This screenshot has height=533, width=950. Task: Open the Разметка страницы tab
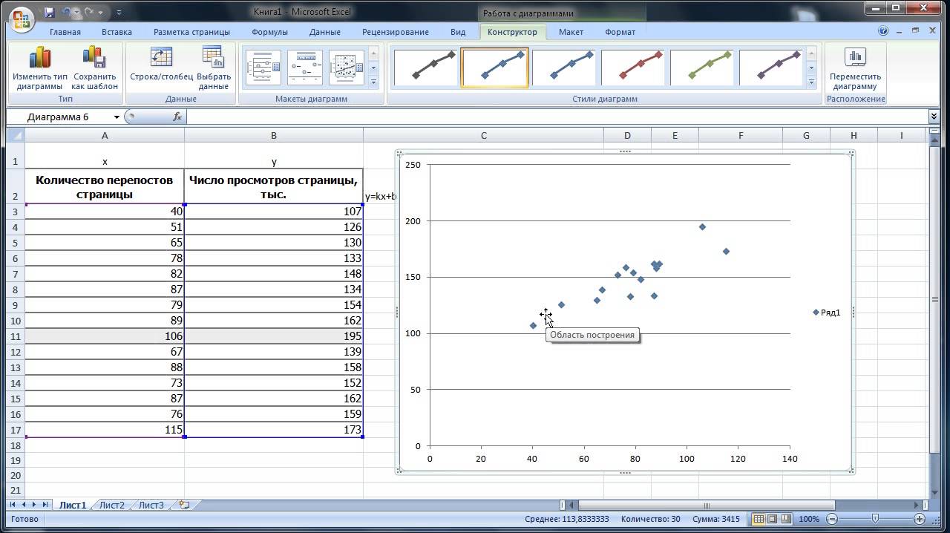[191, 32]
